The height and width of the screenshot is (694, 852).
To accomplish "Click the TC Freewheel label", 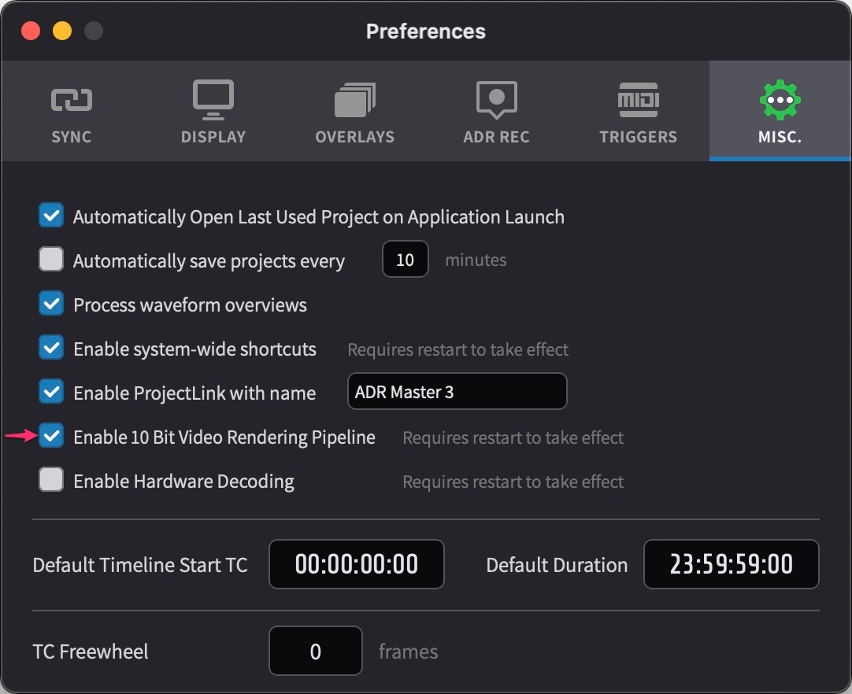I will [x=91, y=652].
